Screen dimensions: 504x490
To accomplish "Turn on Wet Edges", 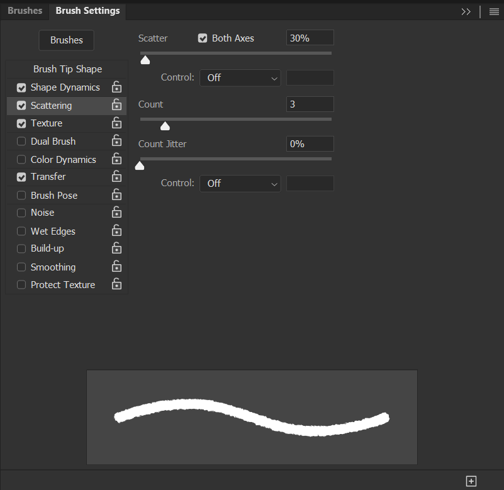I will [21, 231].
